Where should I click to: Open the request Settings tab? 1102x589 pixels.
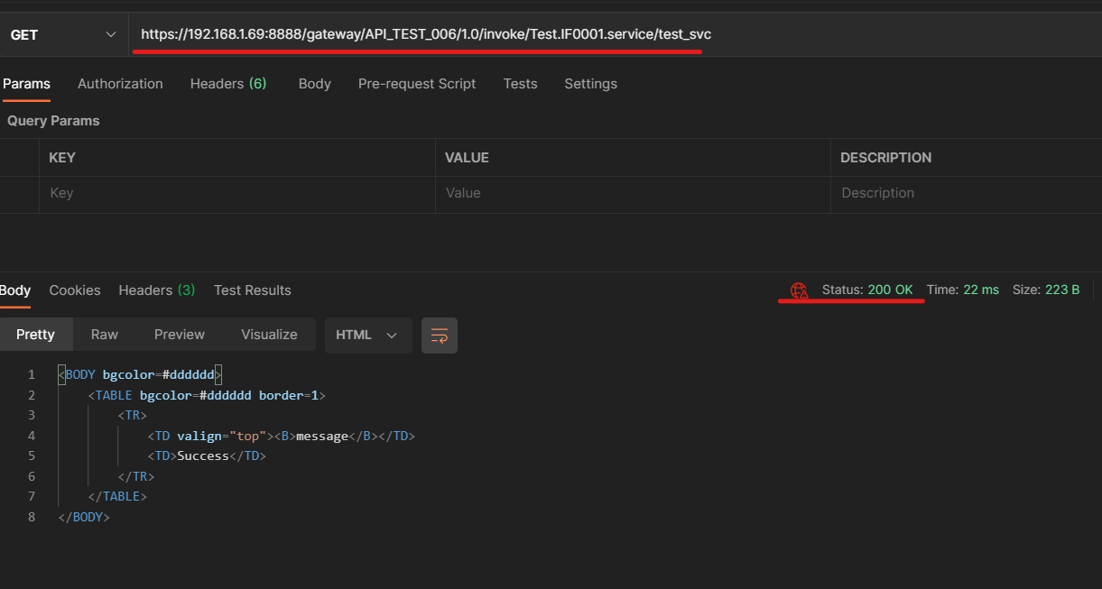590,84
